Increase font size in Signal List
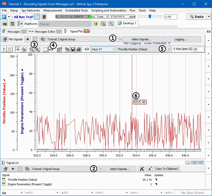212x196 pixels. point(142,169)
